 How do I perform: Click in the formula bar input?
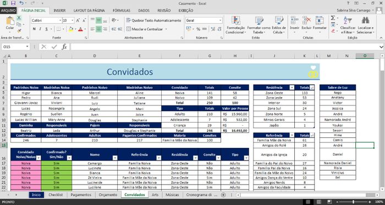click(224, 47)
